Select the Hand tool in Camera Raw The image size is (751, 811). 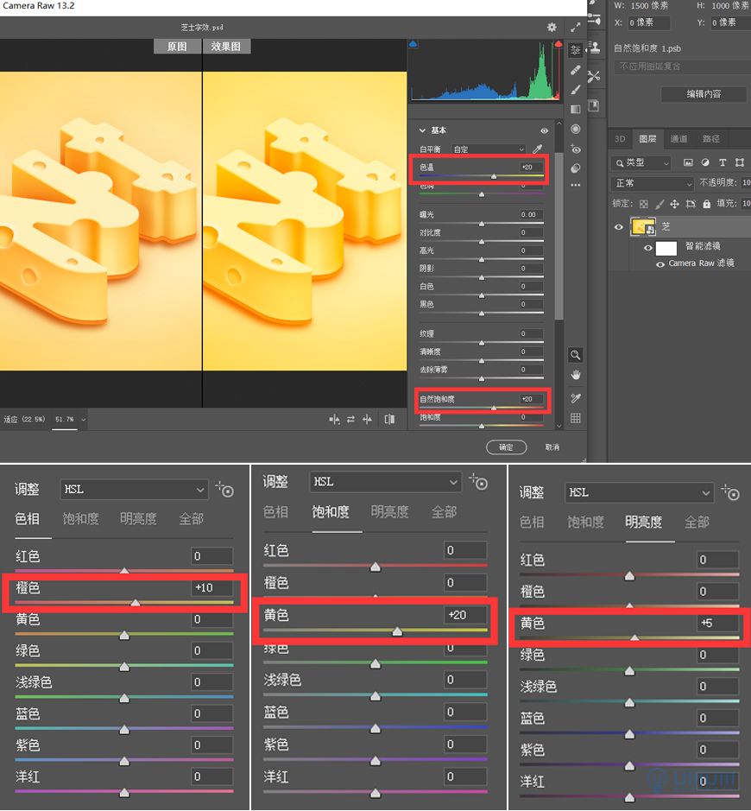(x=575, y=374)
